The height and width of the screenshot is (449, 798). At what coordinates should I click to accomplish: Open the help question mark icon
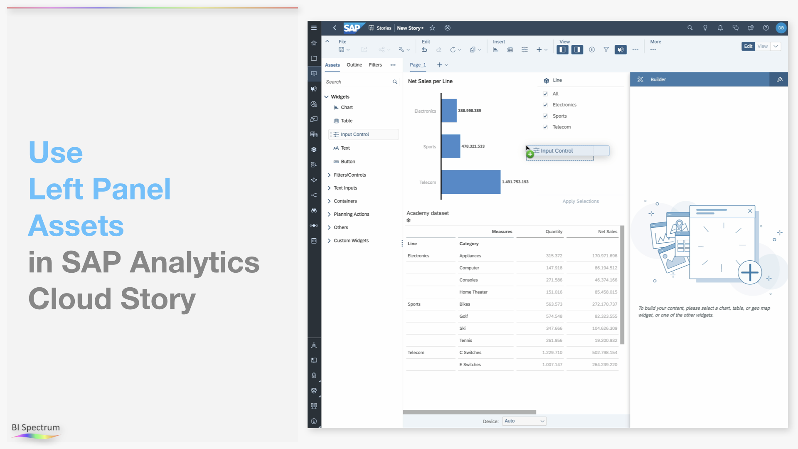point(766,28)
